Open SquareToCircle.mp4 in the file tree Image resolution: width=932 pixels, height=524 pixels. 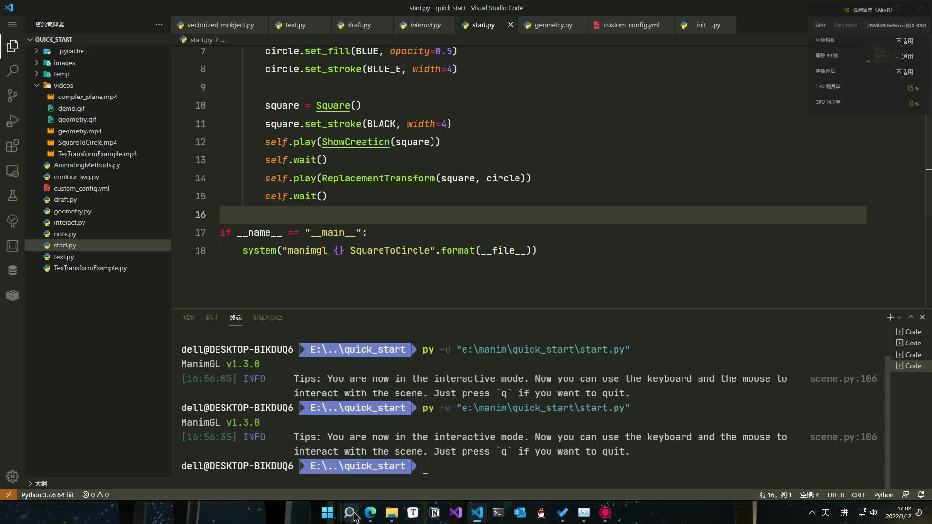pos(87,142)
